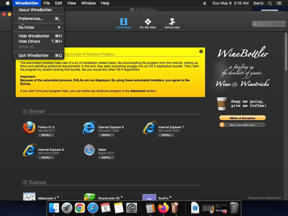Install Internet Explorer 7

(x=166, y=135)
